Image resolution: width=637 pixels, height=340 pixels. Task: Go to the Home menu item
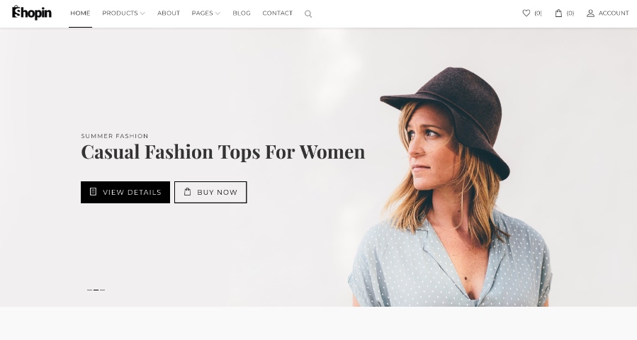[80, 13]
